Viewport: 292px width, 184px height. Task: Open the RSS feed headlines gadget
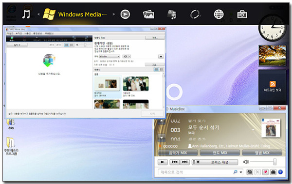272,87
